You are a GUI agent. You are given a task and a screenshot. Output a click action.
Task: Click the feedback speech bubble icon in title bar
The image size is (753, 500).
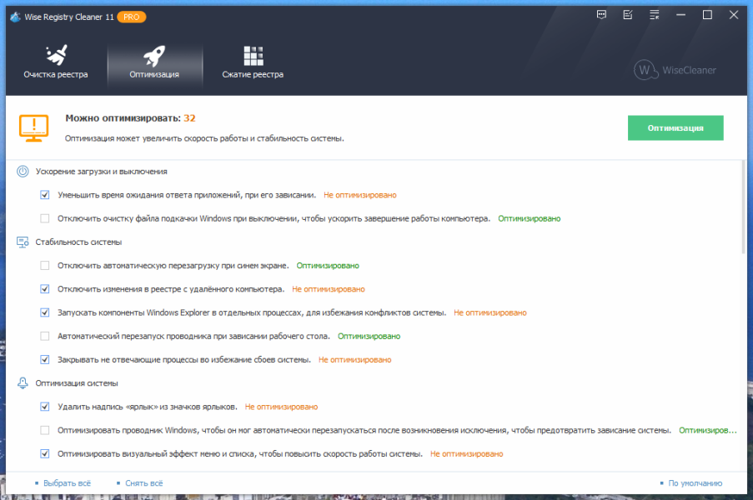coord(601,15)
